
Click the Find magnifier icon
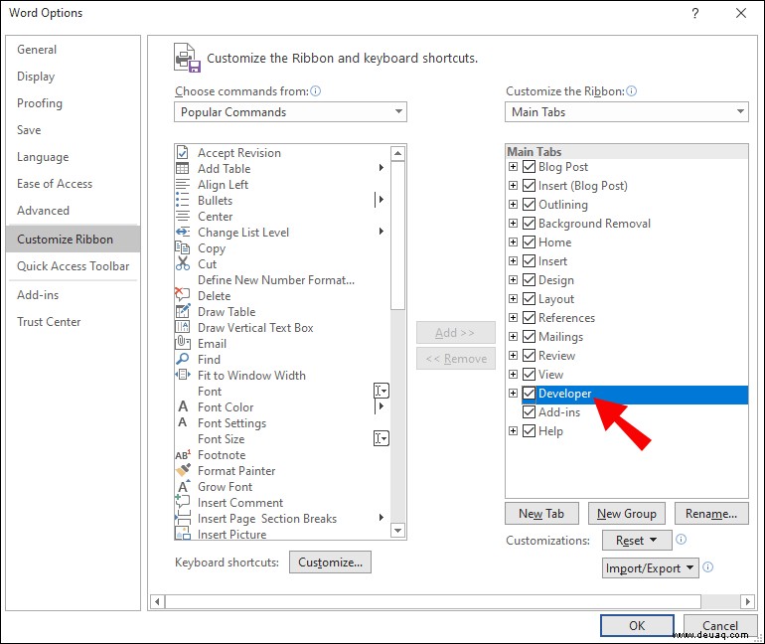(183, 359)
